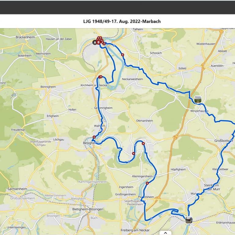Open the photo thumbnail near Winzerhausen
The width and height of the screenshot is (235, 235).
[198, 99]
